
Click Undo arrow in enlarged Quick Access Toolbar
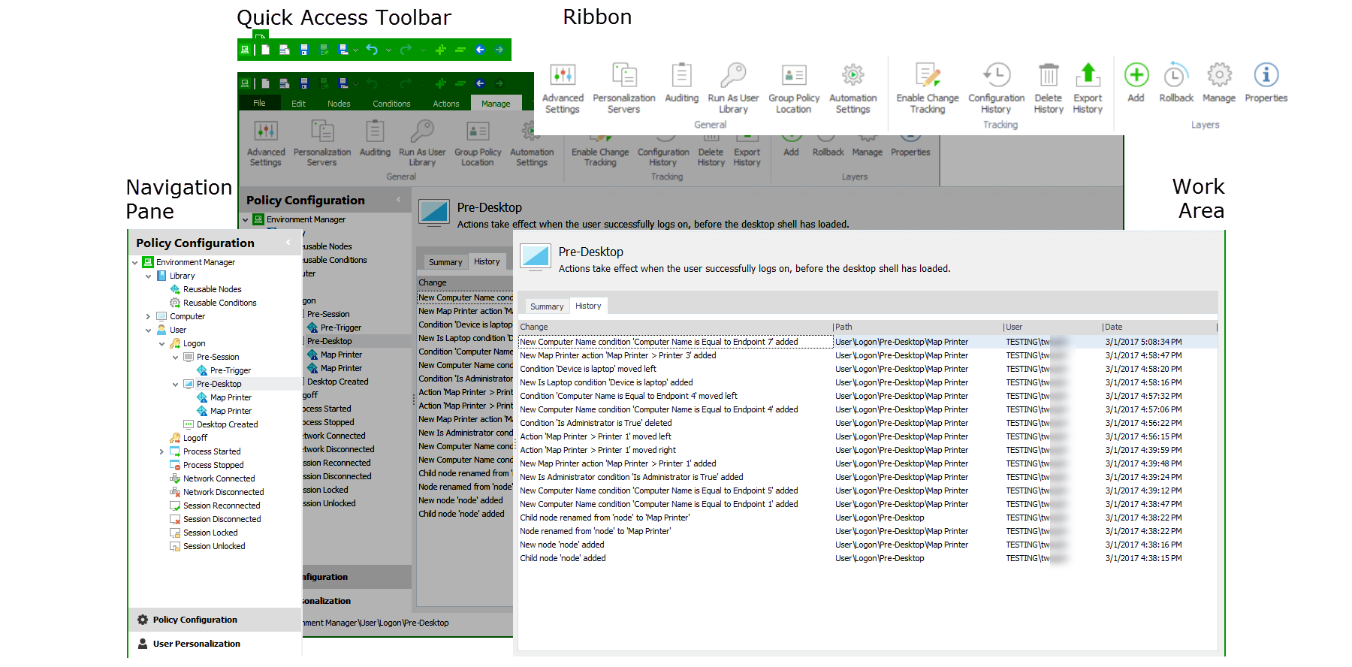click(371, 50)
